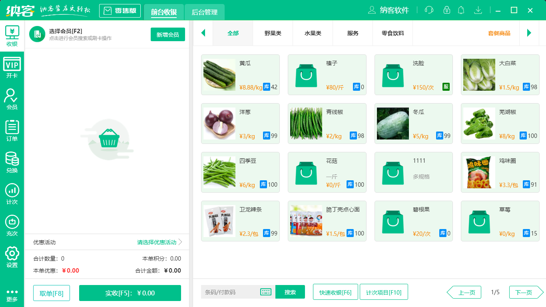Select the 服务 category tab
The height and width of the screenshot is (307, 546).
click(353, 33)
